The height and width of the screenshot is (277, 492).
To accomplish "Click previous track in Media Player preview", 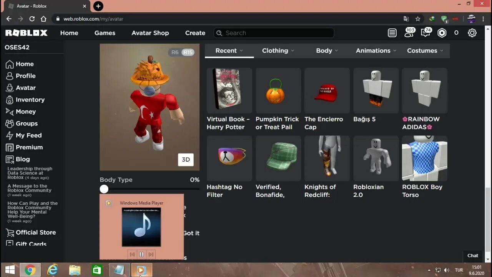I will [x=132, y=254].
